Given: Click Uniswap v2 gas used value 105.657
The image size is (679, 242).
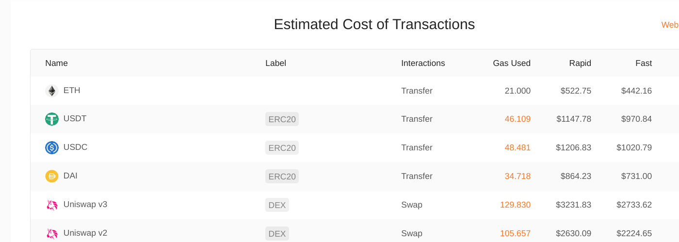Looking at the screenshot, I should [515, 233].
